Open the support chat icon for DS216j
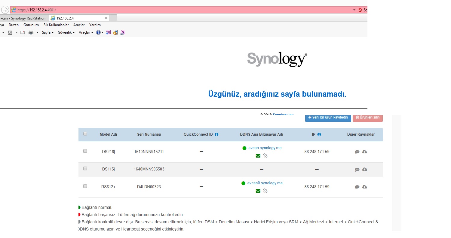 click(x=357, y=152)
